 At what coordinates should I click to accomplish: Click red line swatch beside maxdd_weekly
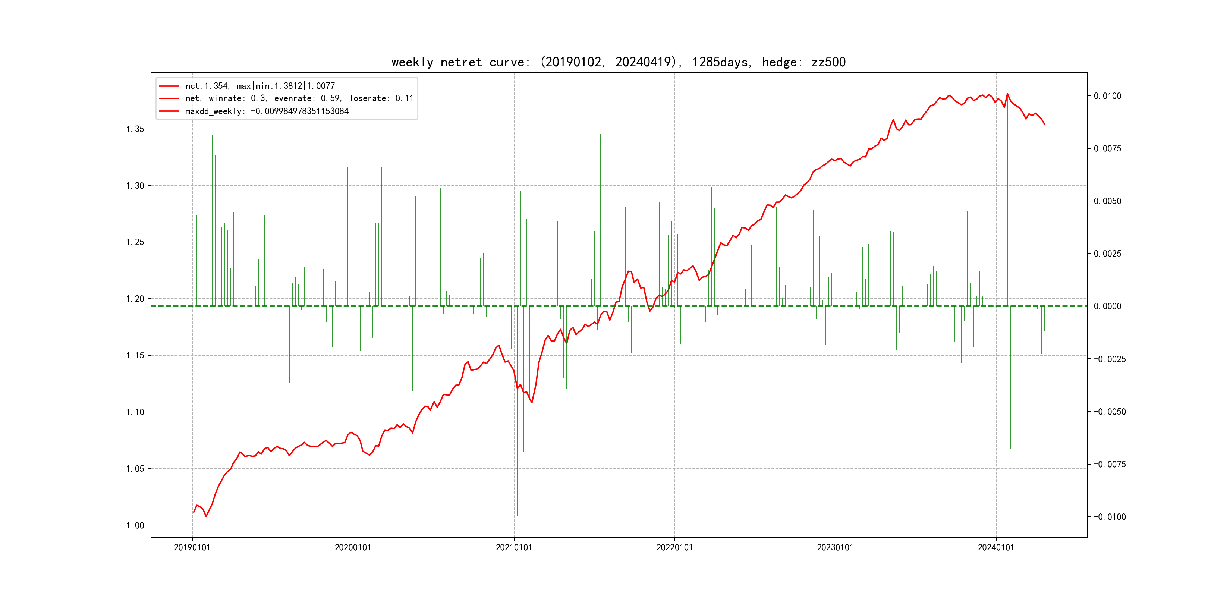(x=169, y=111)
